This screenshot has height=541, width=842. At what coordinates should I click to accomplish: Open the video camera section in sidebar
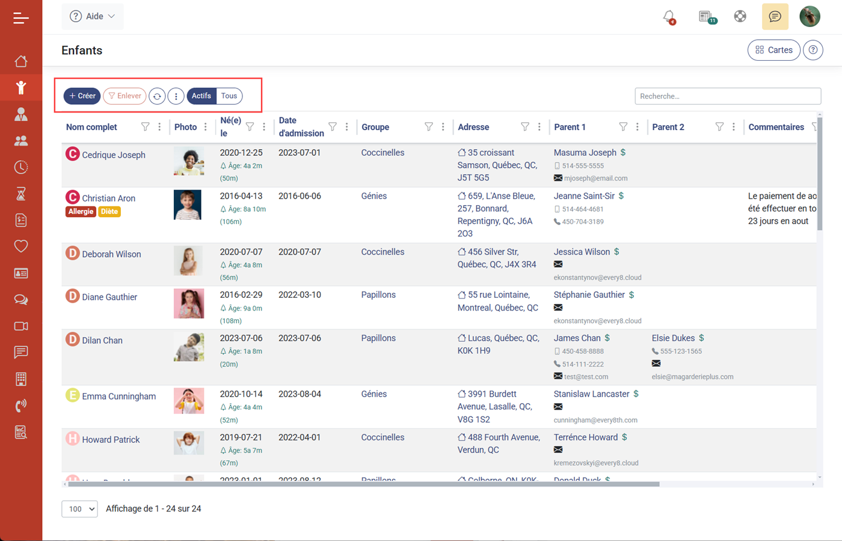pyautogui.click(x=21, y=326)
